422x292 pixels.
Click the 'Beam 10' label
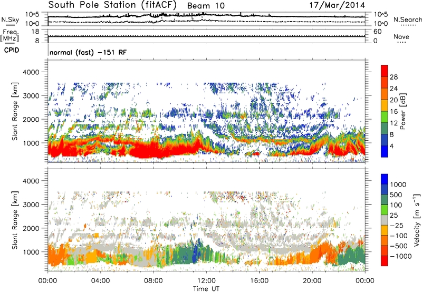tap(206, 6)
